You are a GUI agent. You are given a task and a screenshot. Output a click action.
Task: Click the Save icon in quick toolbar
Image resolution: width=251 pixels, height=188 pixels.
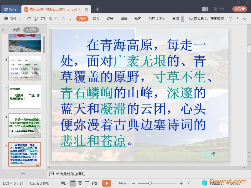coord(29,19)
